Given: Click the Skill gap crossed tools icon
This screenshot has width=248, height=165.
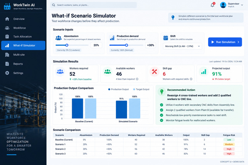Looking at the screenshot, I should coord(154,72).
